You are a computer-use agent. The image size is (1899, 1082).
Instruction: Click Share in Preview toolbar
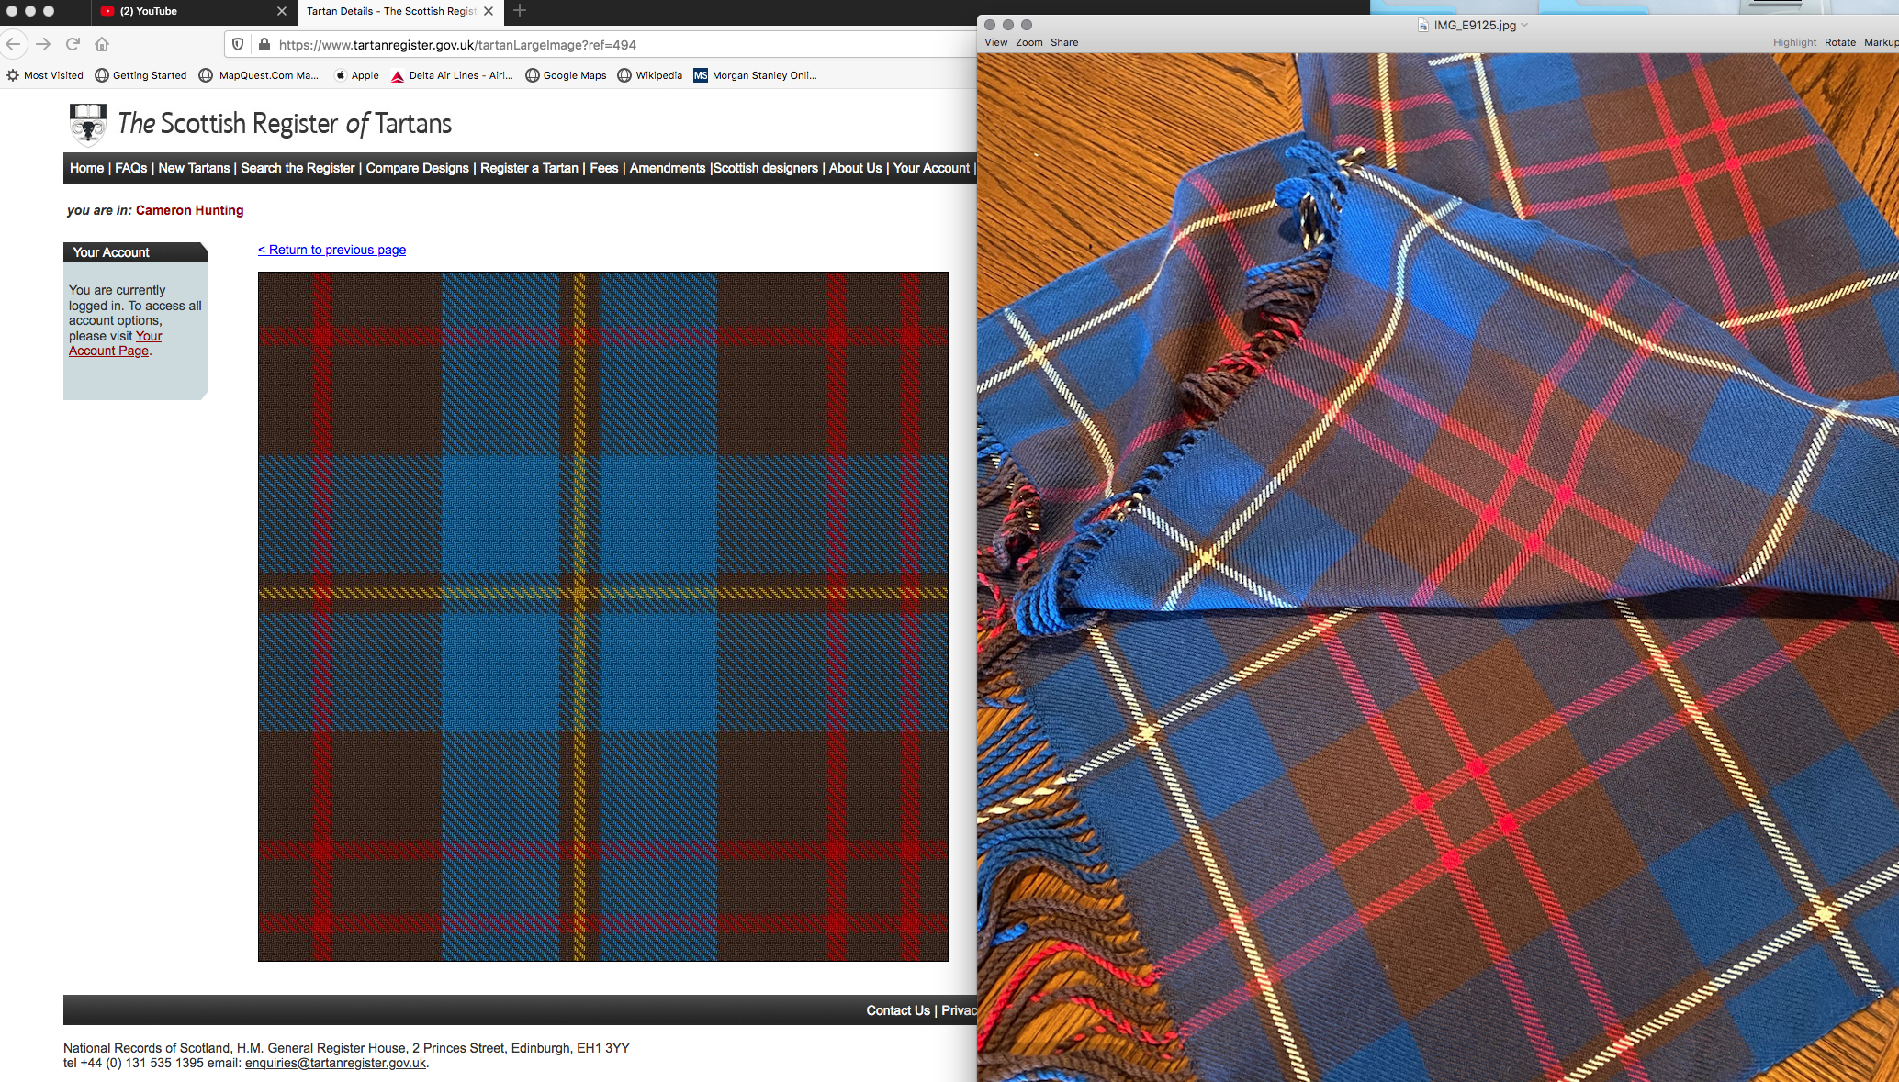[1064, 42]
